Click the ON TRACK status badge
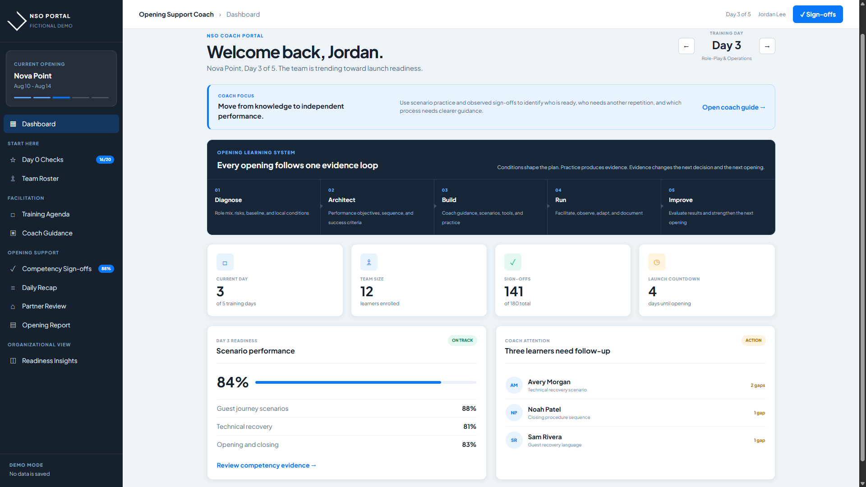 (x=462, y=340)
